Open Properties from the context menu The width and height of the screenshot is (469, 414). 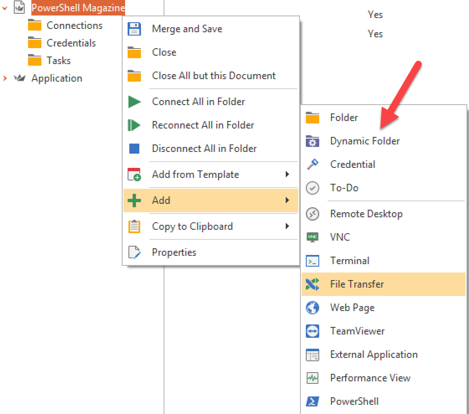(x=174, y=252)
